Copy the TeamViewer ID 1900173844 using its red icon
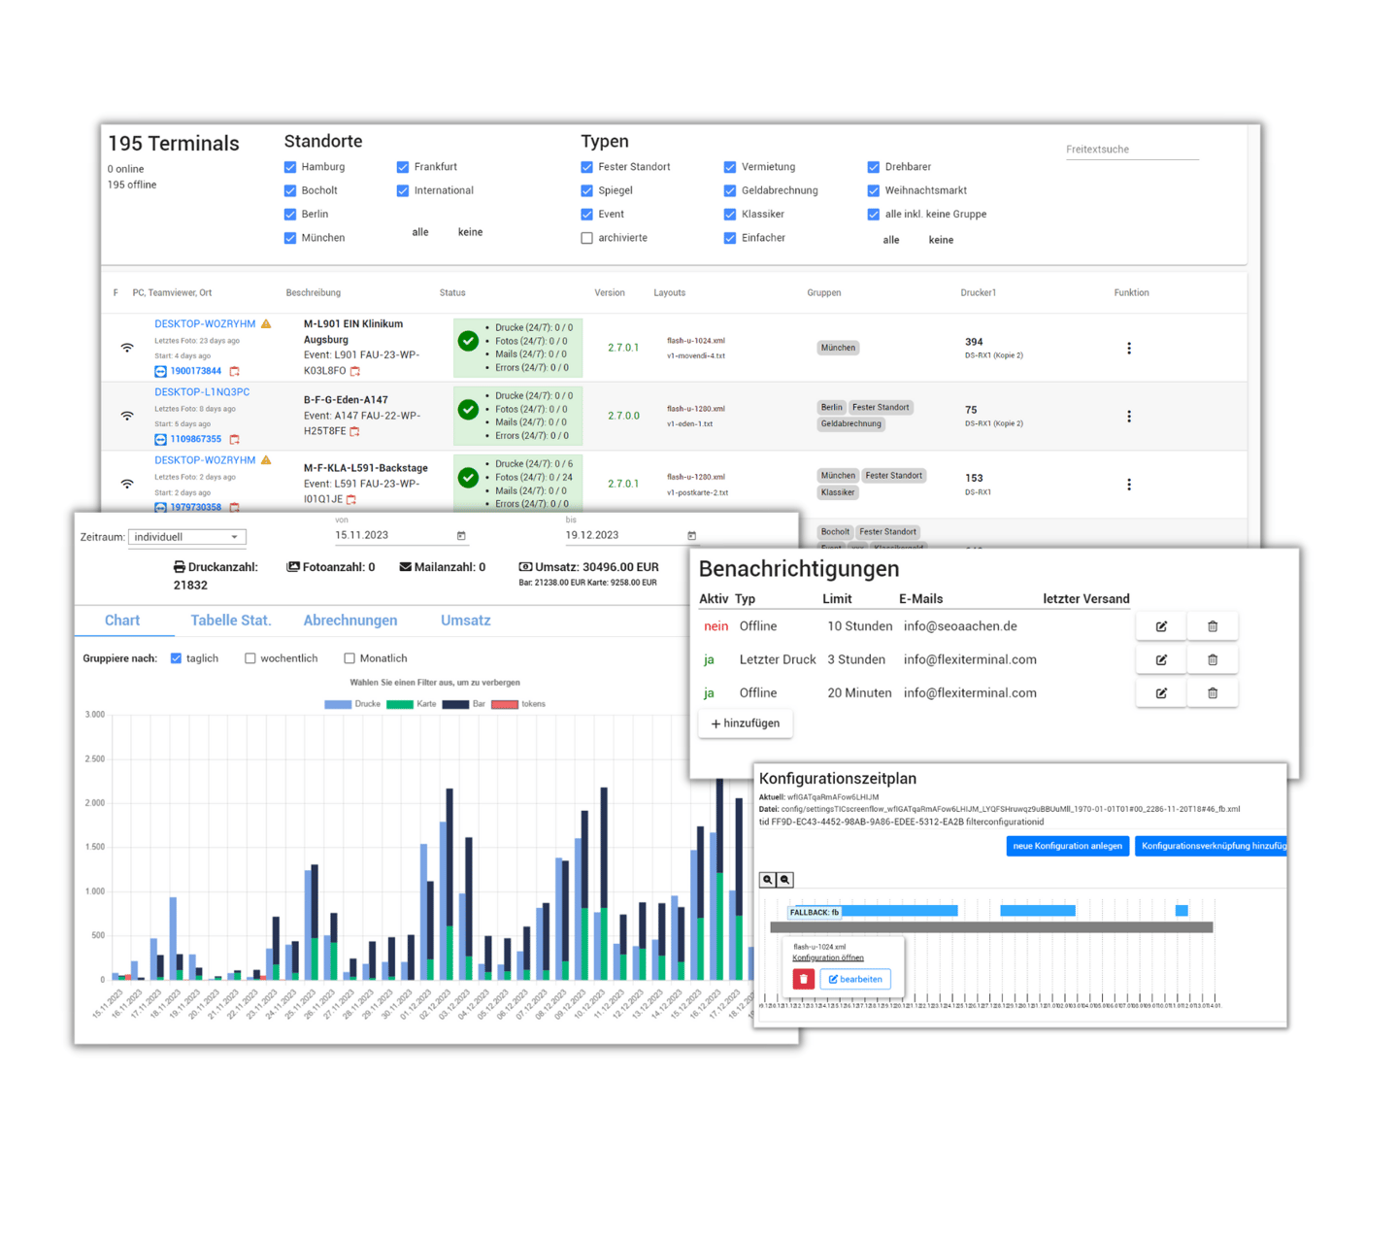Image resolution: width=1398 pixels, height=1243 pixels. tap(234, 371)
